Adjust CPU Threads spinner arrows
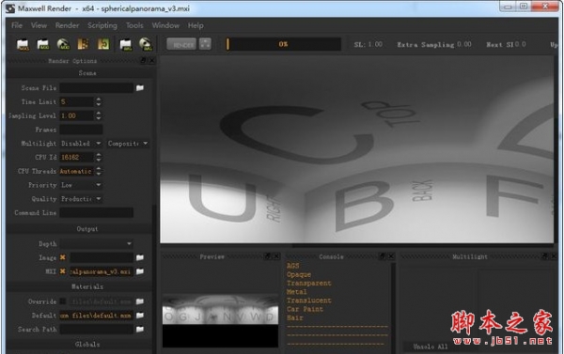564x354 pixels. [x=99, y=171]
